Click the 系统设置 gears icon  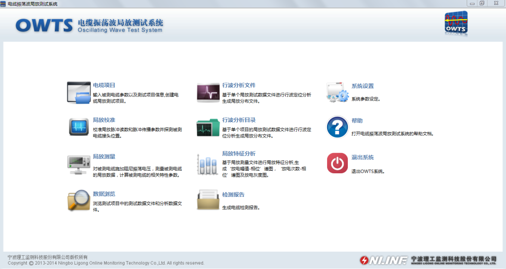point(337,92)
